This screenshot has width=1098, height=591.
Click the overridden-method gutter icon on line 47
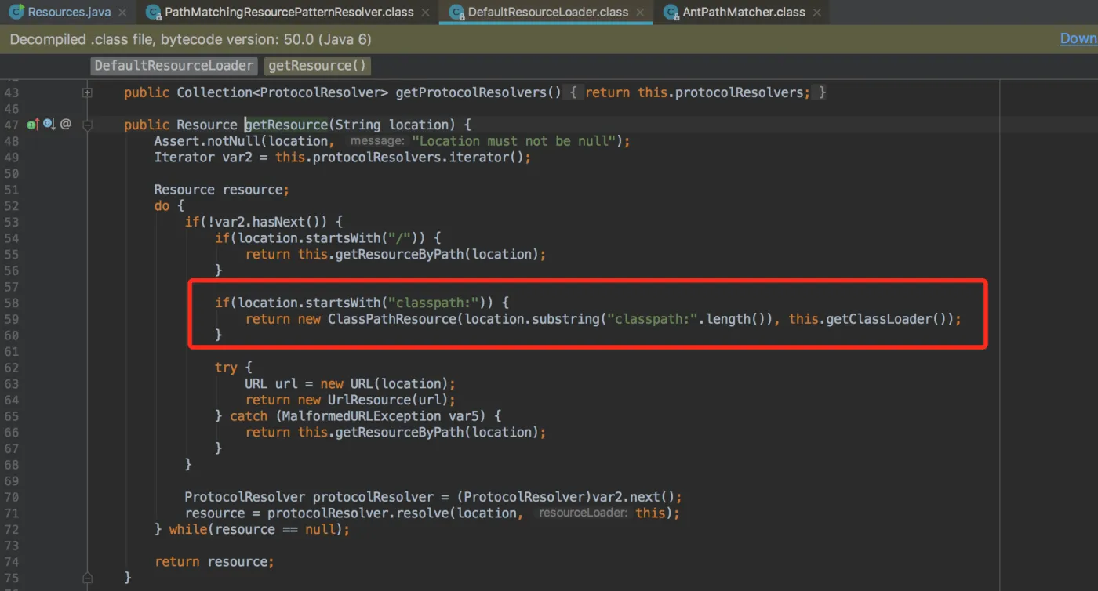49,125
